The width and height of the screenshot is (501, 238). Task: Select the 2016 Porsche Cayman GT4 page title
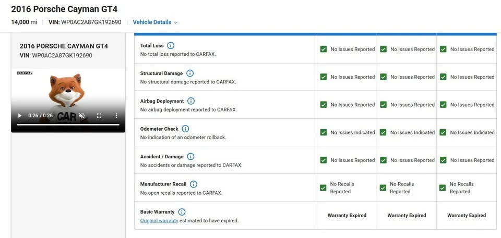click(x=64, y=9)
